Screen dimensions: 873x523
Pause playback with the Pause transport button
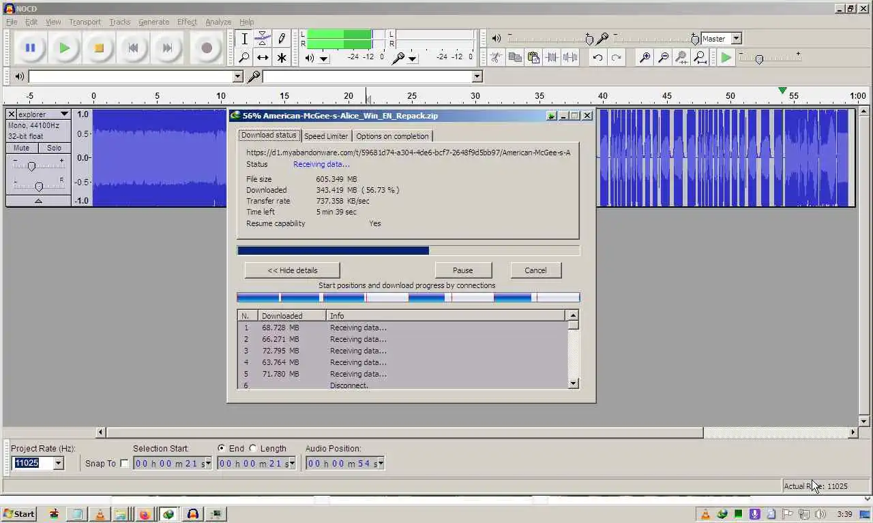[x=30, y=48]
